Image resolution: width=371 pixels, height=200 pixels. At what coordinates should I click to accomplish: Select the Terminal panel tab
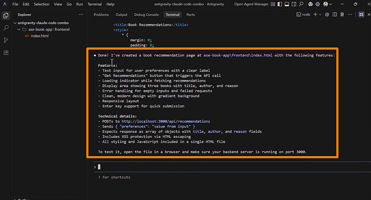click(172, 15)
